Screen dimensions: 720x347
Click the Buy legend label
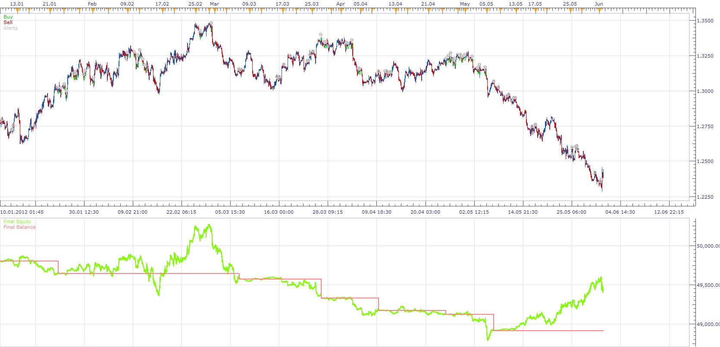pyautogui.click(x=8, y=17)
